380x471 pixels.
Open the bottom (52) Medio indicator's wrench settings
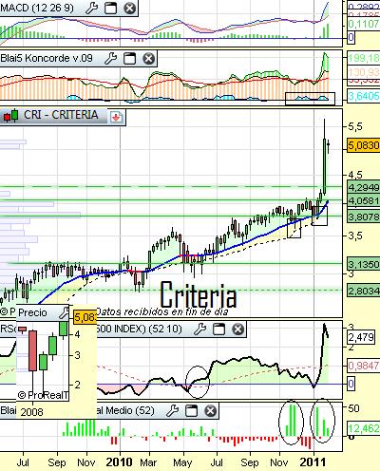pyautogui.click(x=173, y=410)
